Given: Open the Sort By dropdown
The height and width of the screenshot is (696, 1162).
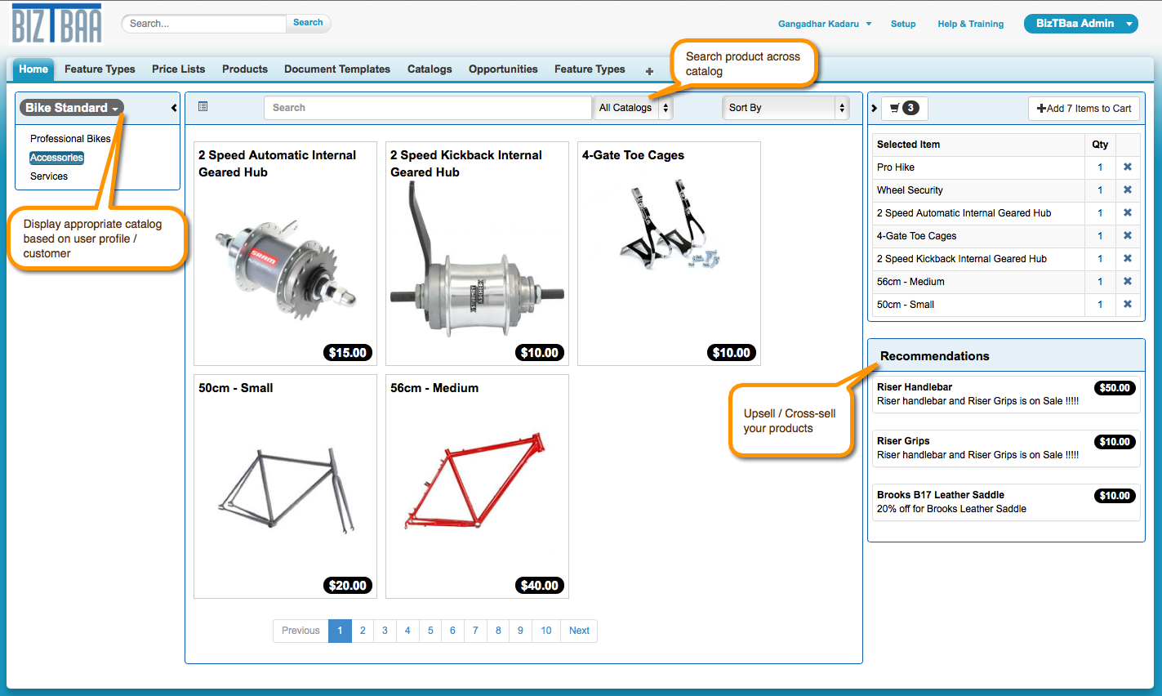Looking at the screenshot, I should [786, 108].
